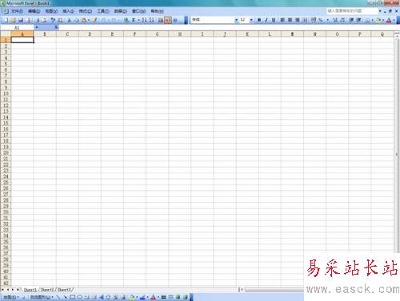400x301 pixels.
Task: Open the Draw 绘图 menu button
Action: tap(11, 297)
